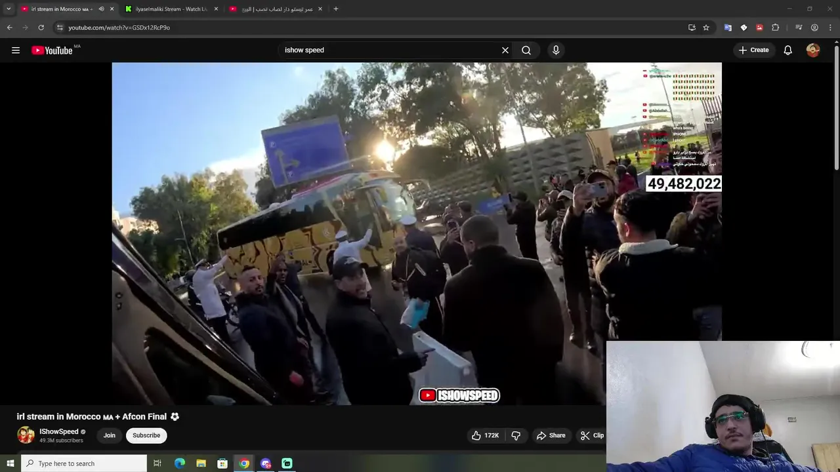This screenshot has height=472, width=840.
Task: Open the Chrome profile icon
Action: tap(814, 28)
